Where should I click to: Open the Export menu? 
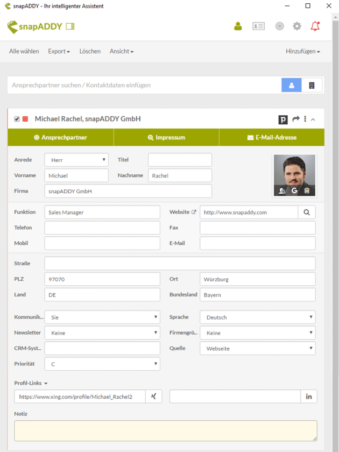[59, 51]
